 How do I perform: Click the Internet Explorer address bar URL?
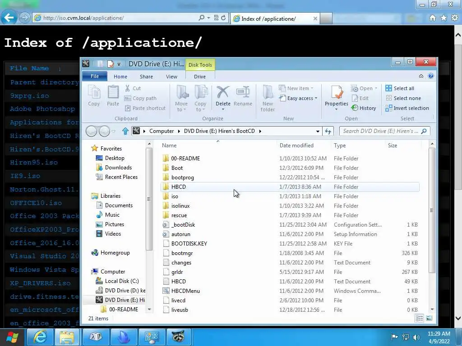(x=83, y=18)
